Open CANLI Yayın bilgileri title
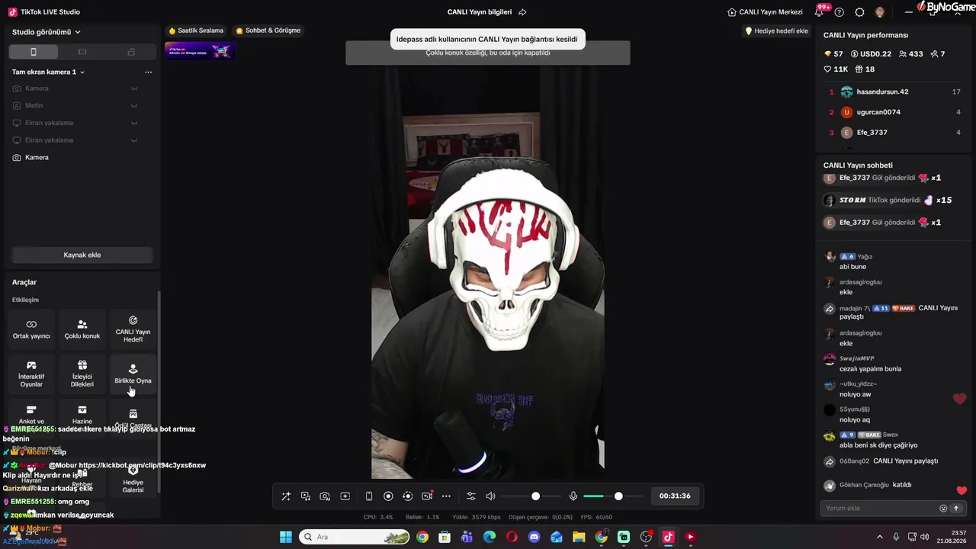This screenshot has width=976, height=549. coord(480,12)
